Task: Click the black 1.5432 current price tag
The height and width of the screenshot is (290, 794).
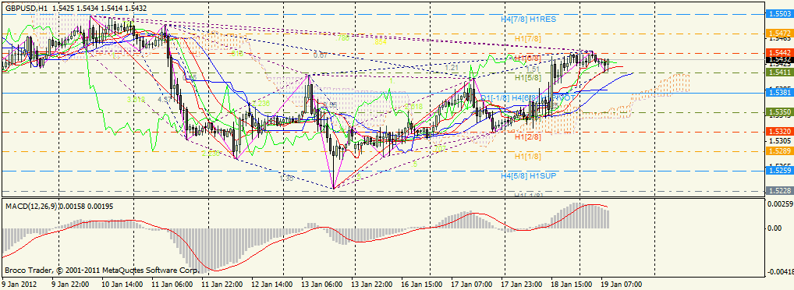Action: point(780,59)
